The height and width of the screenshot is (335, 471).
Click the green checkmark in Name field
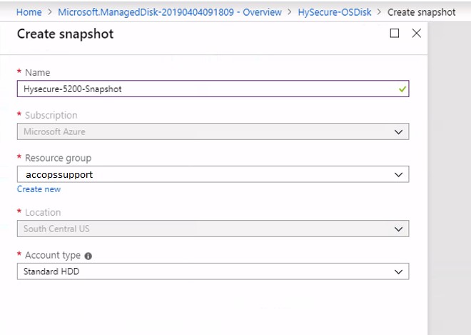[x=402, y=89]
